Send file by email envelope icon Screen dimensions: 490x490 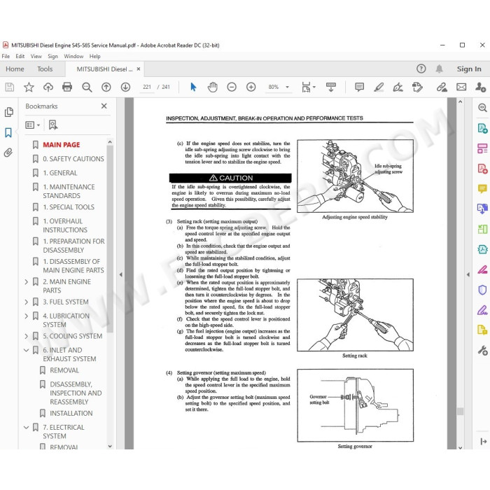coord(461,87)
